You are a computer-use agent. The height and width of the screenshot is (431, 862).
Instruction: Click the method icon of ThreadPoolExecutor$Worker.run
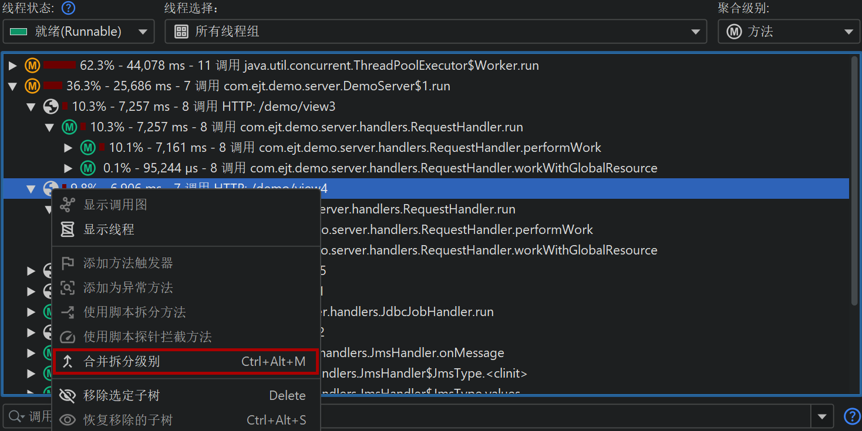pos(32,66)
